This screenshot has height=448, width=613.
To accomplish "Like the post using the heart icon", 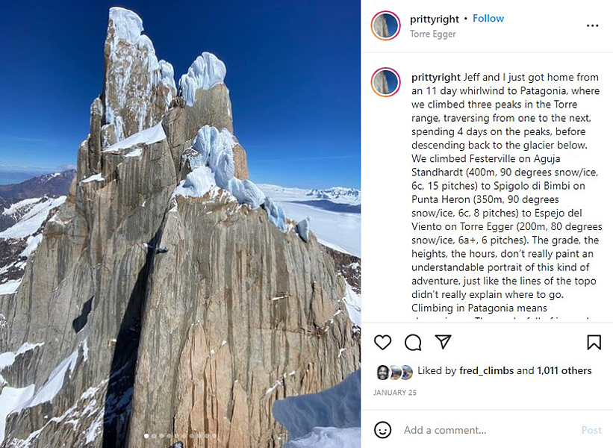I will point(383,343).
